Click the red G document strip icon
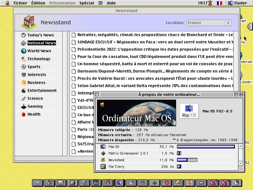 [189, 183]
